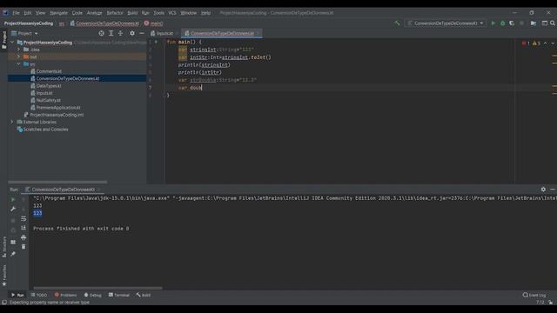The height and width of the screenshot is (313, 557).
Task: Open the Project view selector dropdown
Action: pyautogui.click(x=25, y=33)
